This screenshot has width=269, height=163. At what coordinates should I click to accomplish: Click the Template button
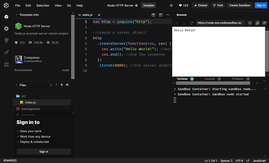[148, 5]
